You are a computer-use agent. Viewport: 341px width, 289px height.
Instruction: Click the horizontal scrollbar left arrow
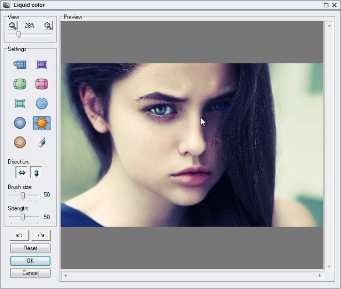click(66, 276)
